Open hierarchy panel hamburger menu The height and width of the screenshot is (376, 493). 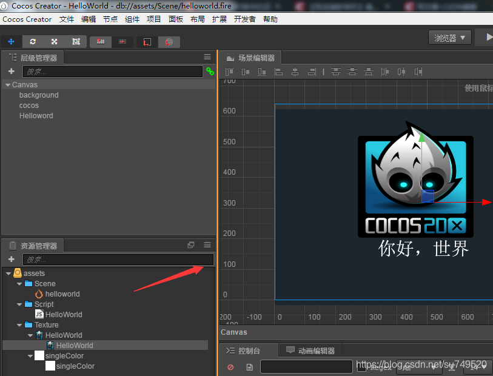[207, 57]
